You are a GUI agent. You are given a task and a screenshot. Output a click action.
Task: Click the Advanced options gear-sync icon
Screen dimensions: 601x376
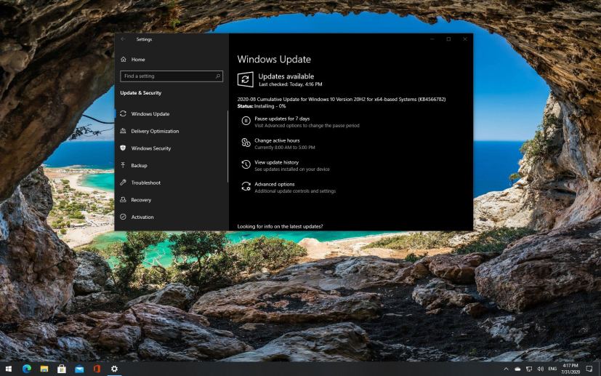[x=246, y=186]
